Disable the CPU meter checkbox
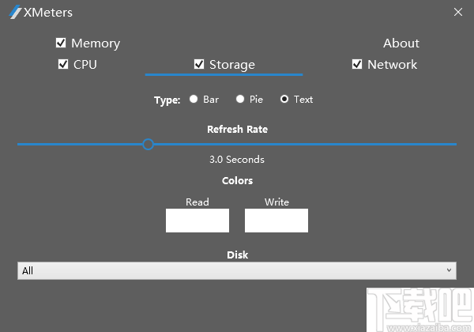The width and height of the screenshot is (474, 332). tap(63, 64)
